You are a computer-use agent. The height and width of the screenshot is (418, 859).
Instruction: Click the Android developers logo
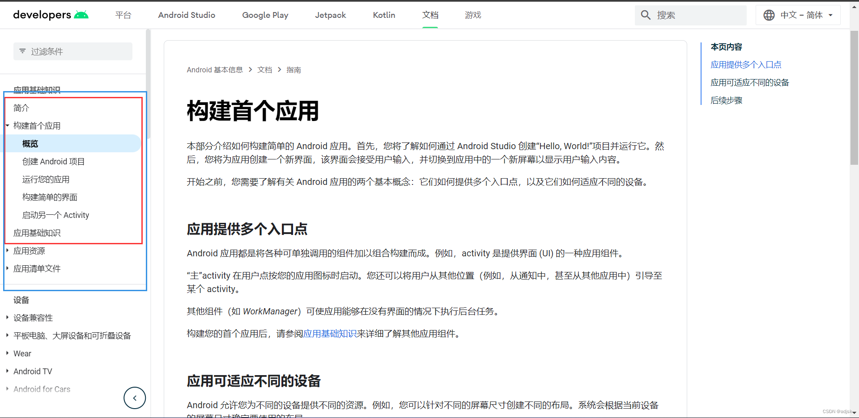pos(51,15)
